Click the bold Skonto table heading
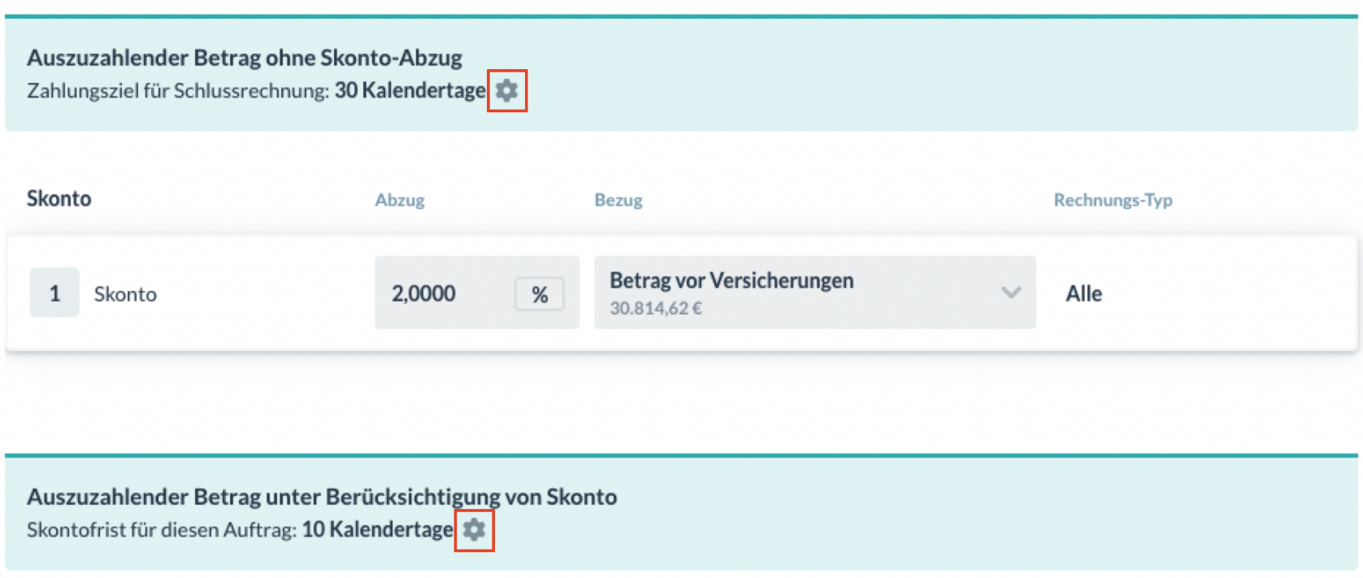 click(x=59, y=199)
